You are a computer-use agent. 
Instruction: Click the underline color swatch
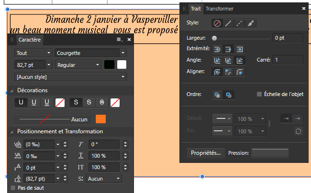point(60,103)
